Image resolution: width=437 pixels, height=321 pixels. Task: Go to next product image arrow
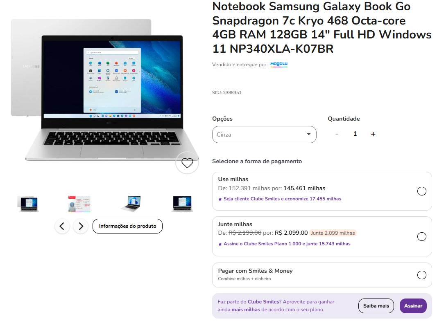coord(81,226)
